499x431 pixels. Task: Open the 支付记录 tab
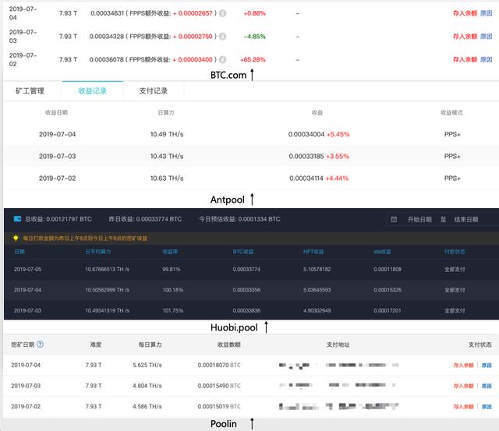[154, 91]
